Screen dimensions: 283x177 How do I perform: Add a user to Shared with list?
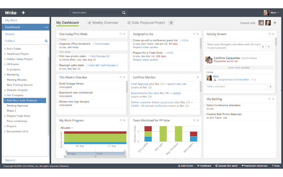(275, 23)
